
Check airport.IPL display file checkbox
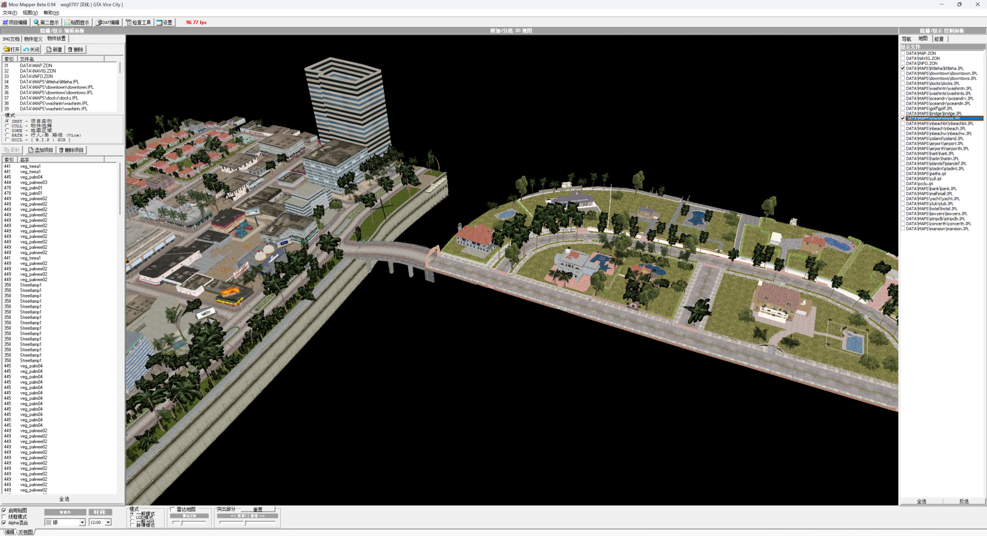[x=903, y=143]
